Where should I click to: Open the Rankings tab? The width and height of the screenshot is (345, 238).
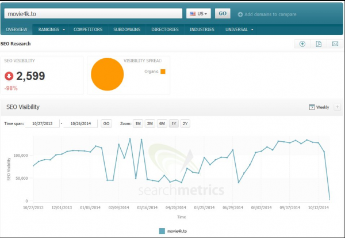click(49, 29)
